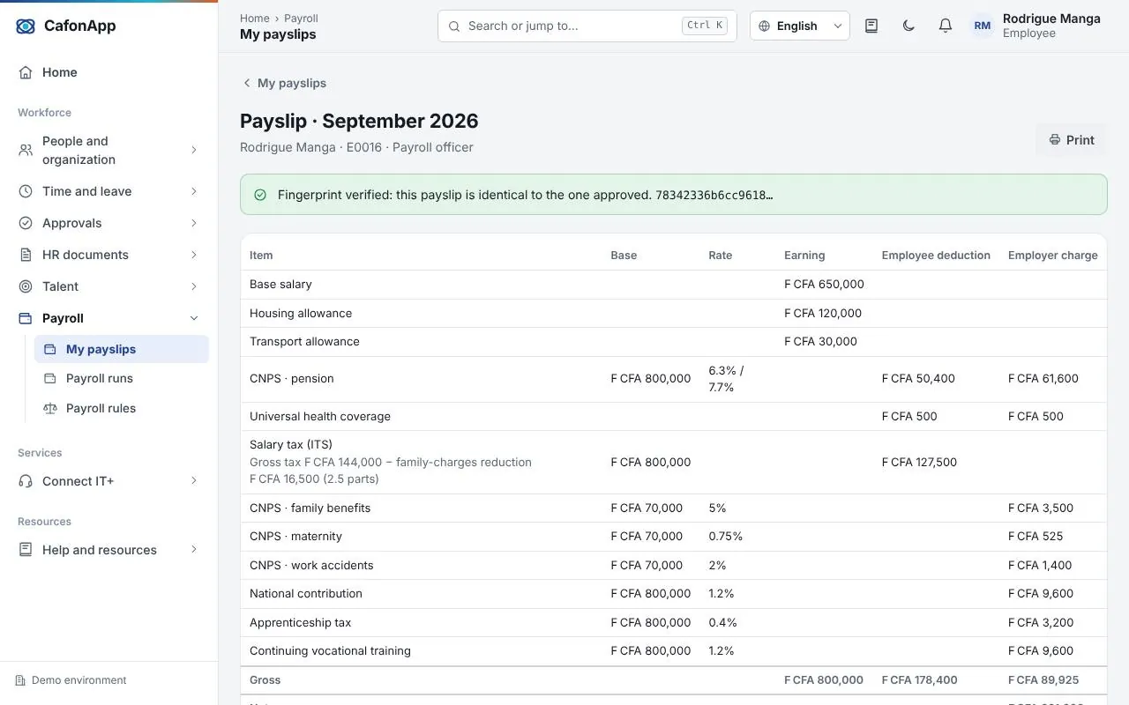Select My payslips in sidebar
Screen dimensions: 1129x705
click(x=122, y=349)
